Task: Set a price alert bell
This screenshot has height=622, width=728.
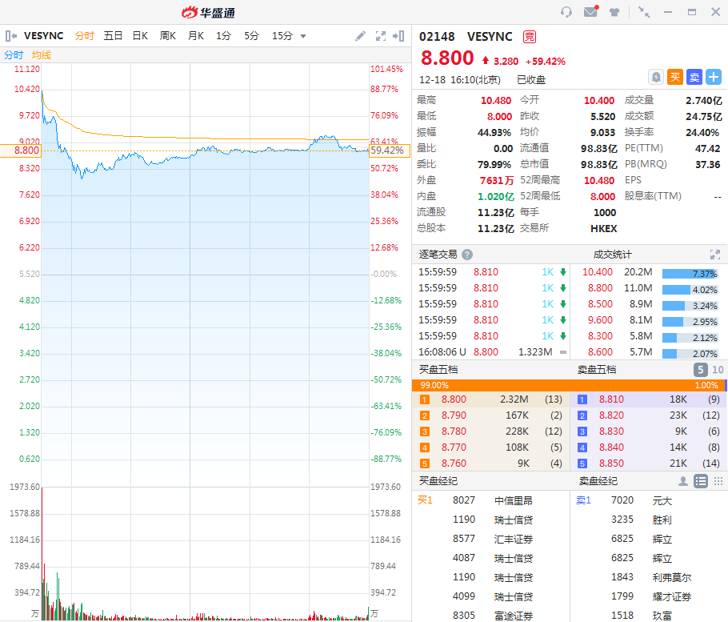Action: [x=655, y=77]
